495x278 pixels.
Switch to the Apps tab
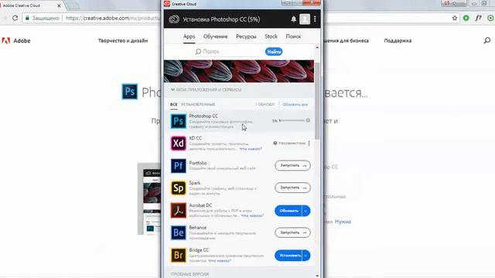[189, 36]
